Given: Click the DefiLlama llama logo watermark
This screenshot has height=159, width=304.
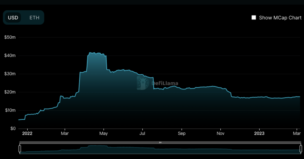Looking at the screenshot, I should click(143, 83).
